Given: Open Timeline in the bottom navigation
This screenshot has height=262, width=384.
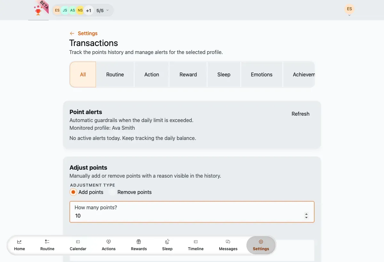Looking at the screenshot, I should coord(196,245).
